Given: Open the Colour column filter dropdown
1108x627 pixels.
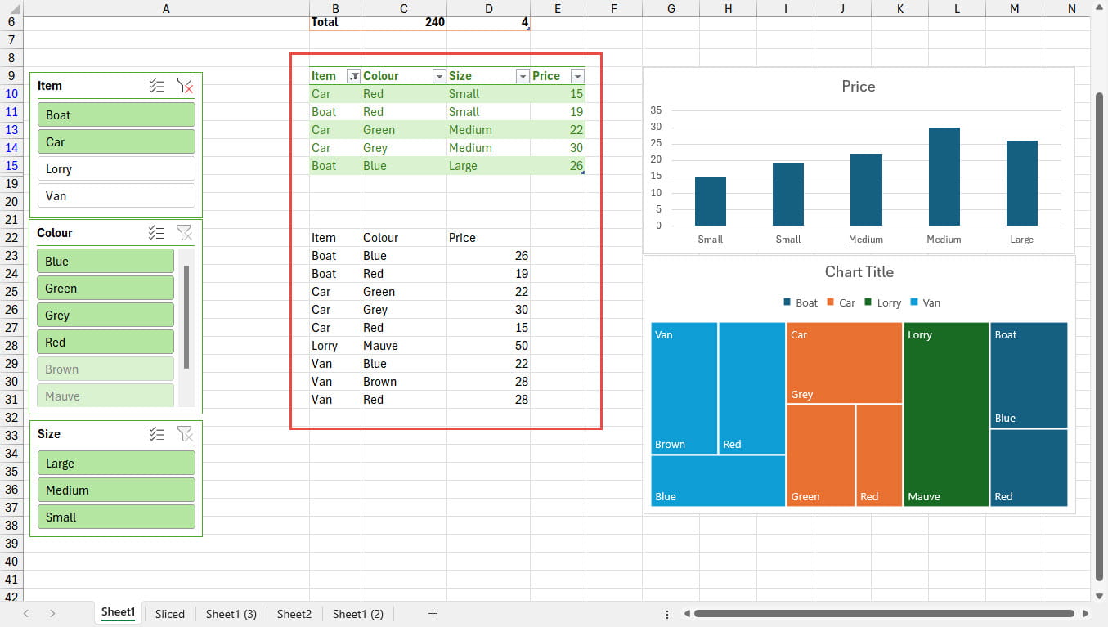Looking at the screenshot, I should (439, 76).
